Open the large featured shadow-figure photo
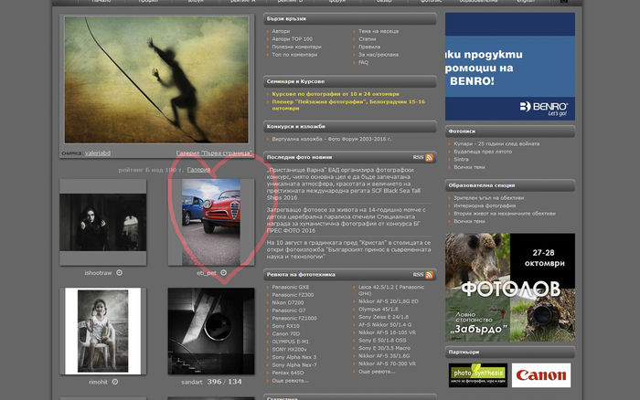640x400 pixels. tap(155, 79)
